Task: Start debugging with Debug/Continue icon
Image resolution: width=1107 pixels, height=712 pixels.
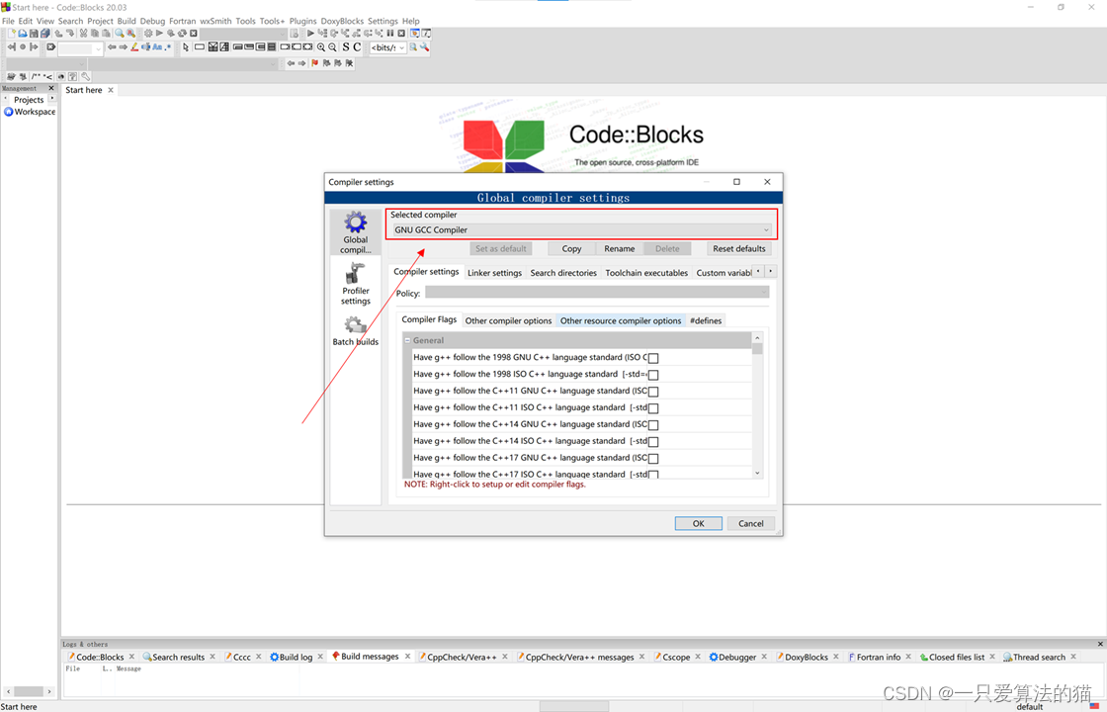Action: (x=310, y=34)
